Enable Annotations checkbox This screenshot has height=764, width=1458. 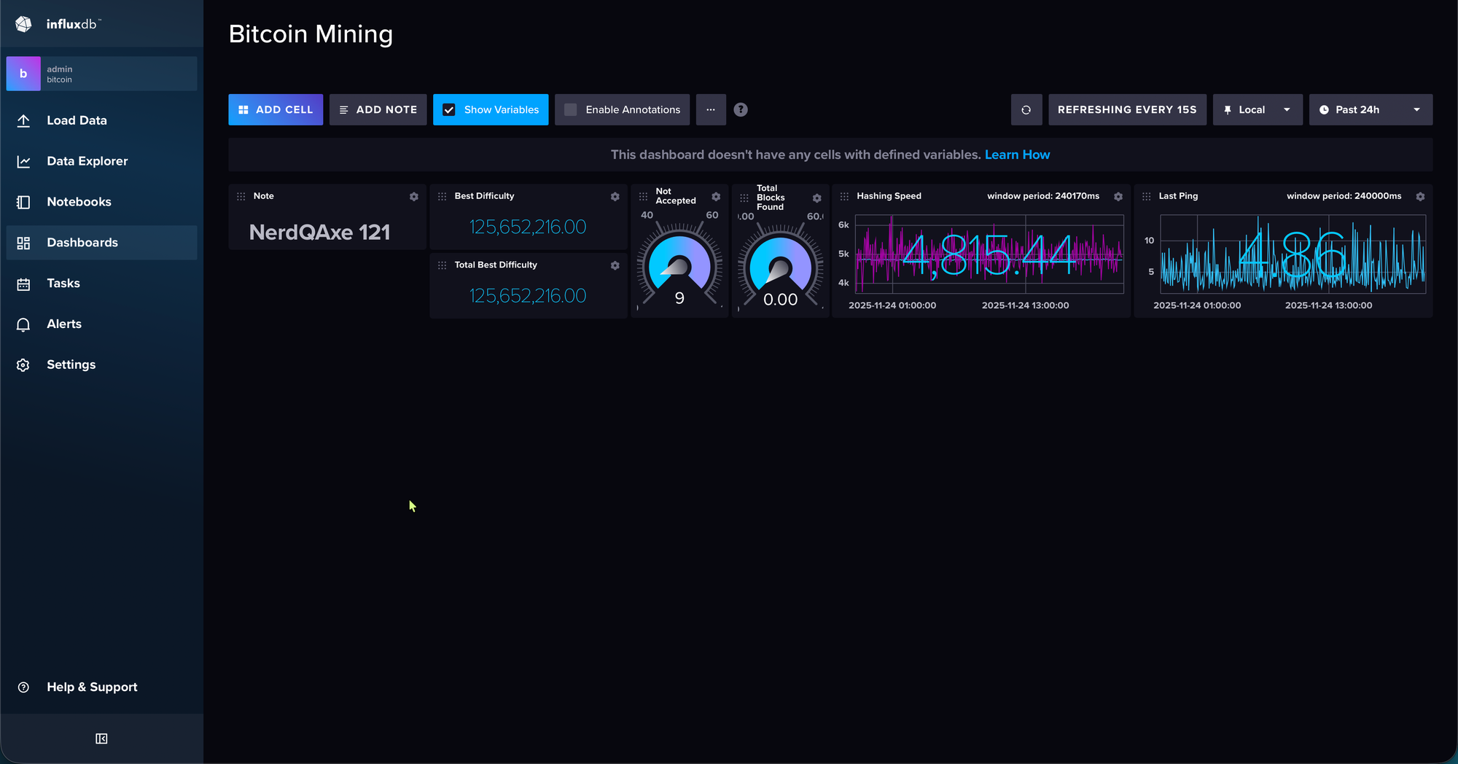[x=571, y=110]
